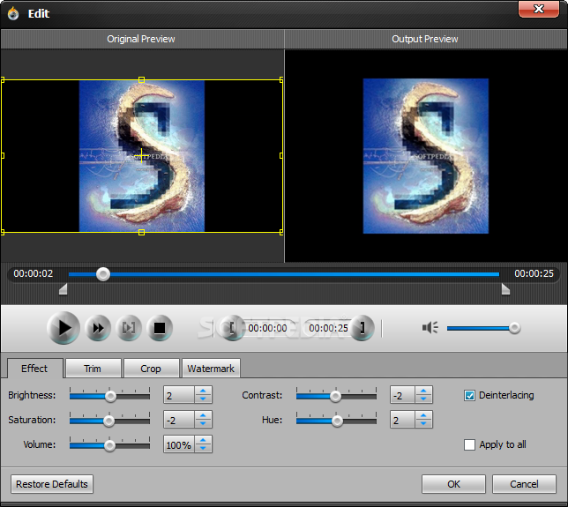Close the Edit dialog with red X
Viewport: 568px width, 507px height.
[539, 9]
